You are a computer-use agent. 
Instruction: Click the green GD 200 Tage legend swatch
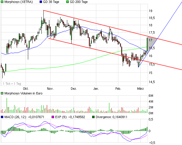[68, 2]
